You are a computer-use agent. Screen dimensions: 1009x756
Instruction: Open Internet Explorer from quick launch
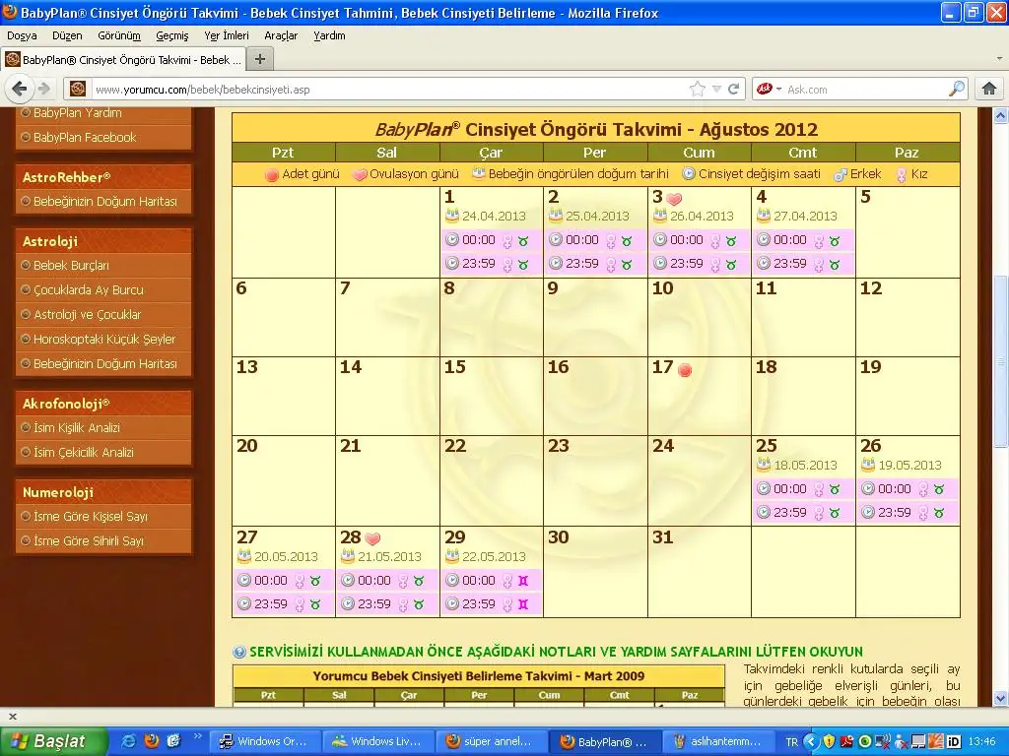pos(129,741)
